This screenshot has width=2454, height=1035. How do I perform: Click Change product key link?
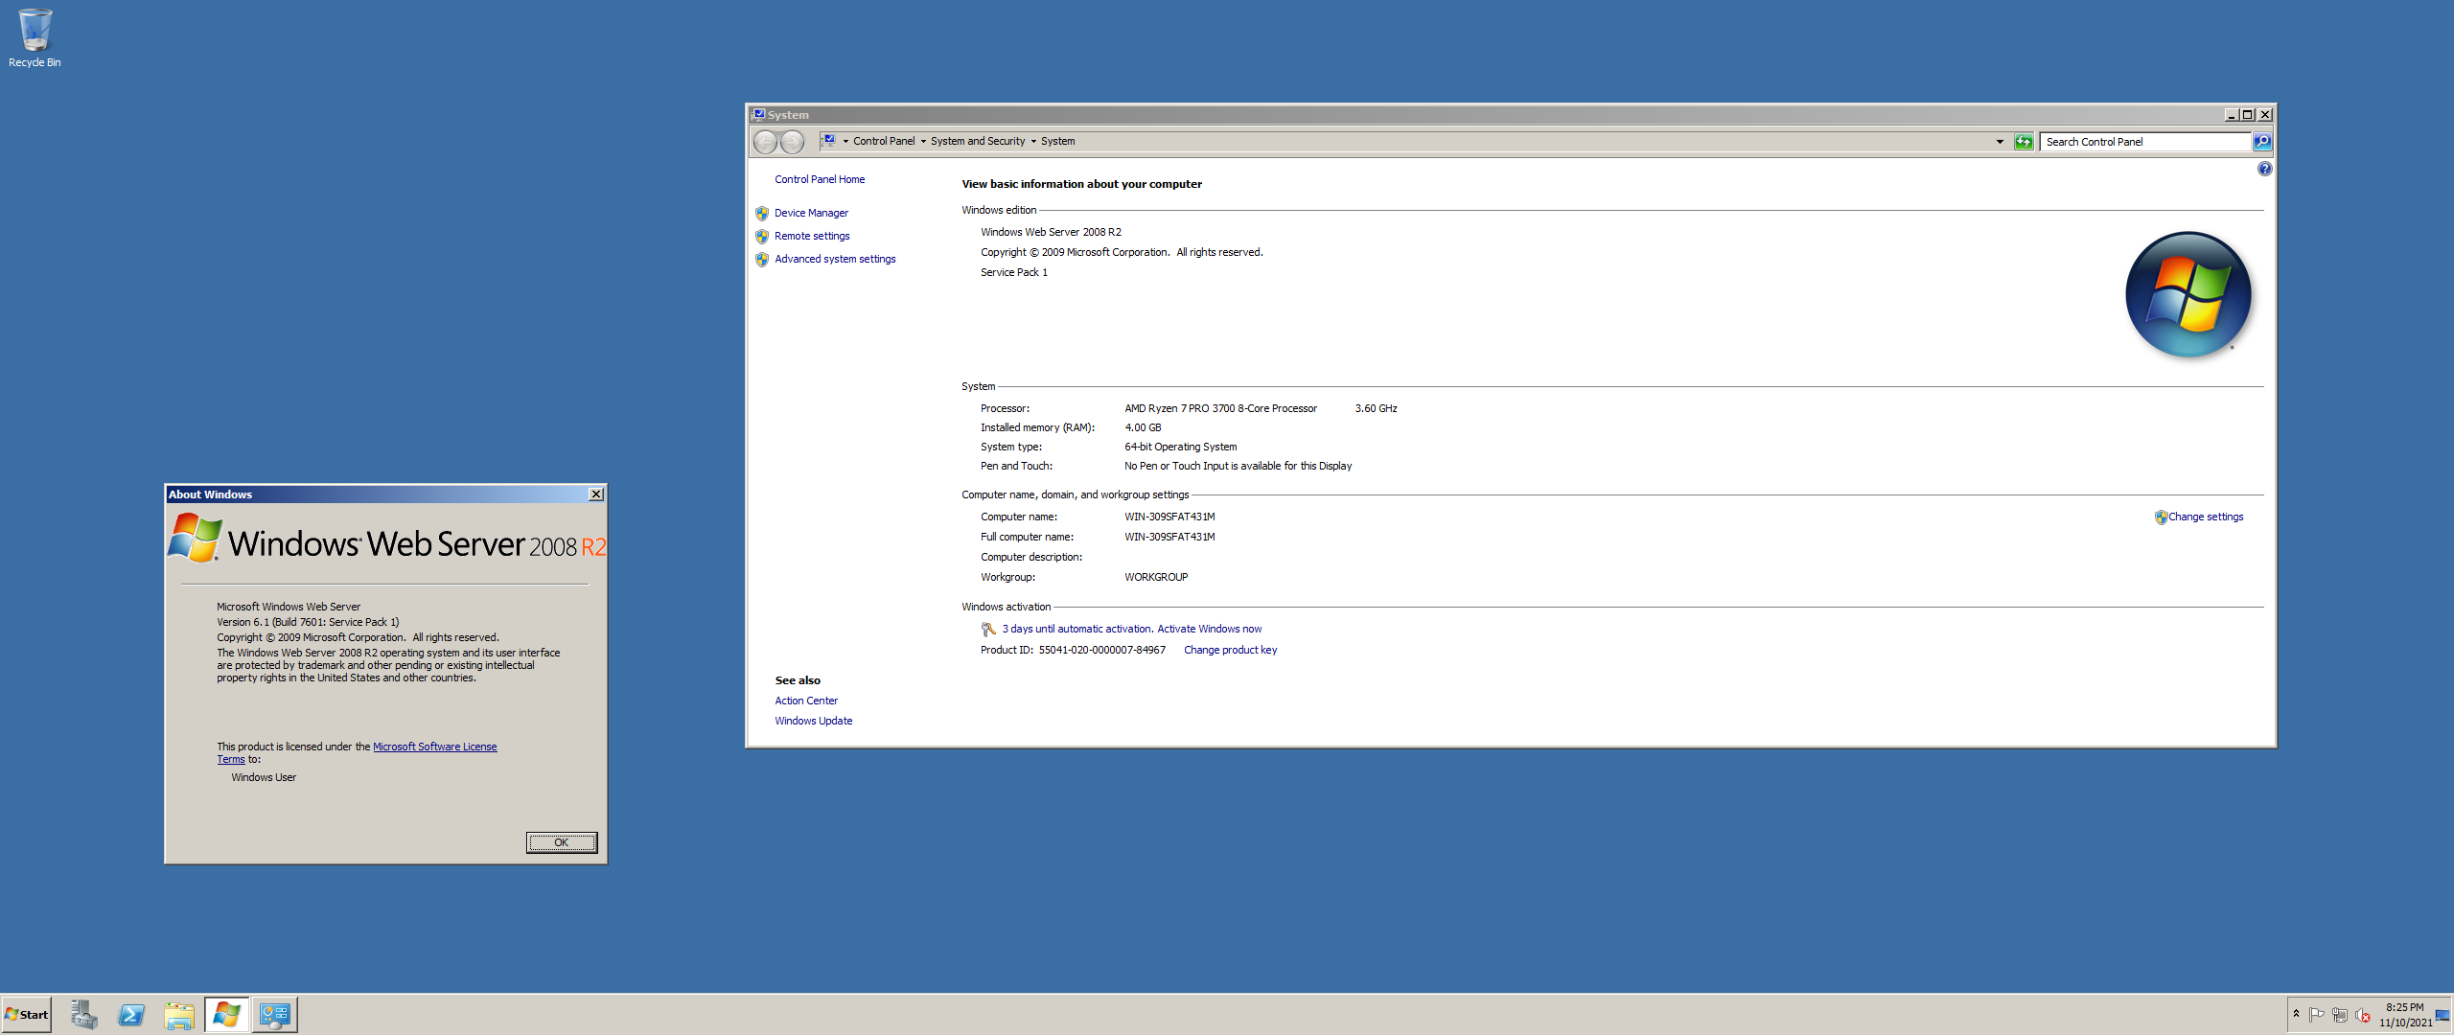[1230, 650]
